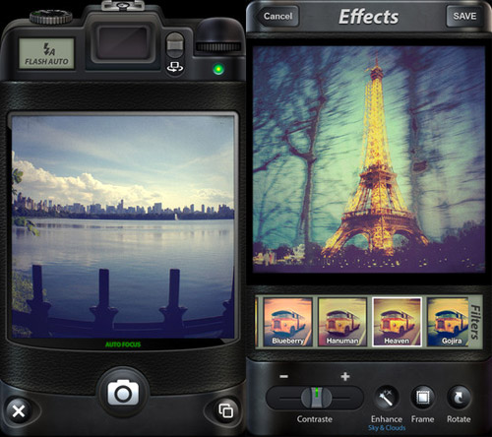Tap the Sky & Clouds enhance option

click(387, 428)
